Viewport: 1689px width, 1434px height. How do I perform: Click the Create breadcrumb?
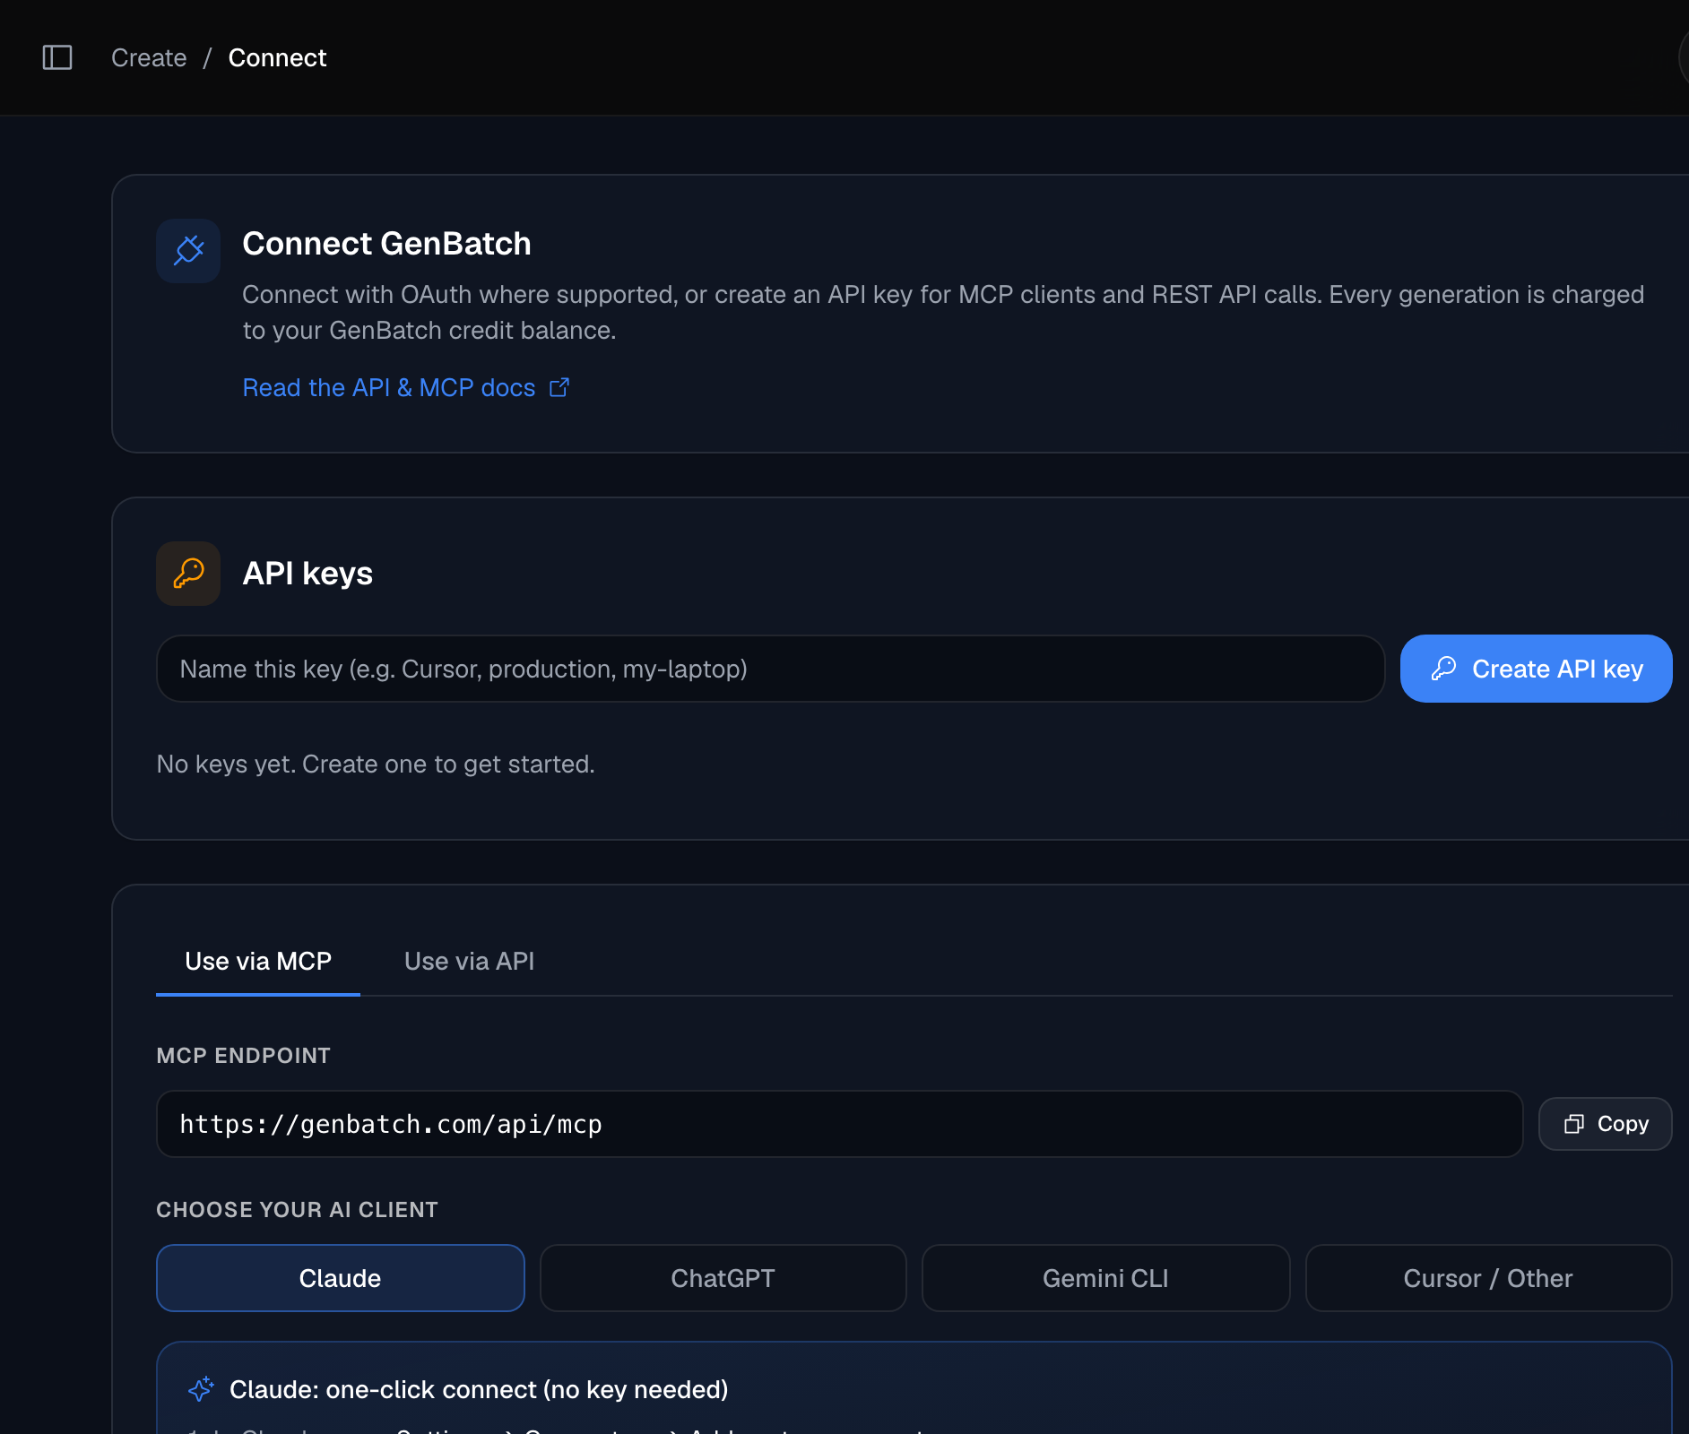coord(149,57)
